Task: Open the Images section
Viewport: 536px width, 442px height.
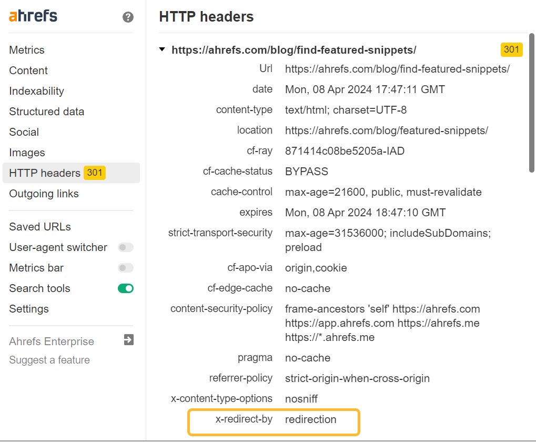Action: (x=27, y=153)
